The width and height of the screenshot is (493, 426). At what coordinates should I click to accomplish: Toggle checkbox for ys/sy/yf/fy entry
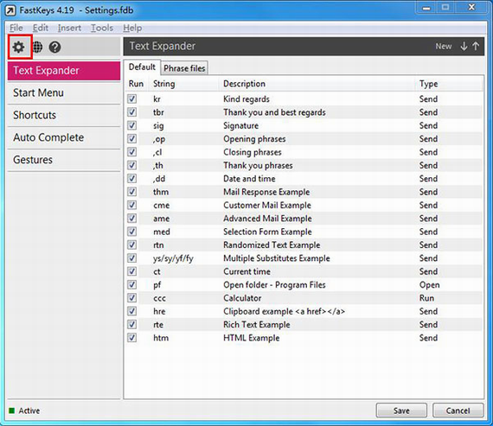tap(131, 258)
